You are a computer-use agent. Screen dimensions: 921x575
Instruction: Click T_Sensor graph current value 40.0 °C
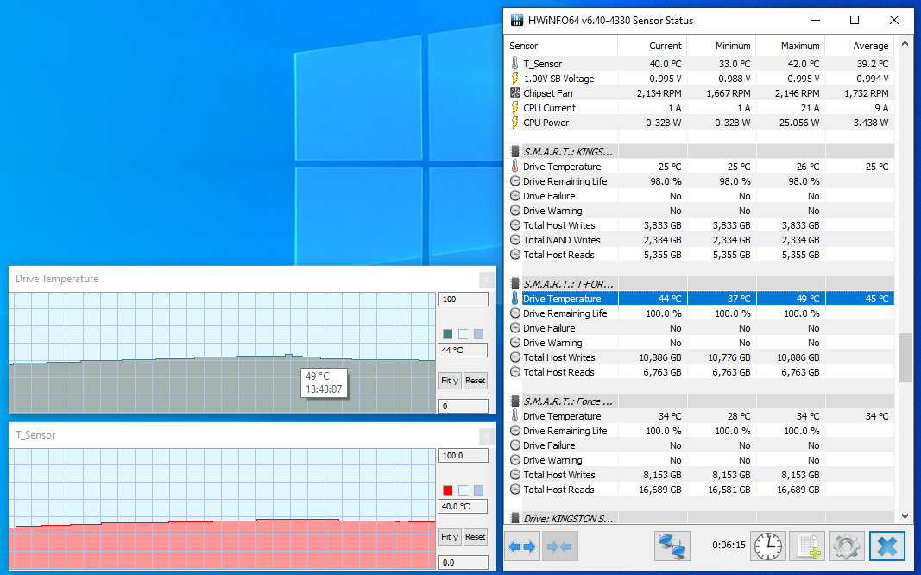coord(463,506)
